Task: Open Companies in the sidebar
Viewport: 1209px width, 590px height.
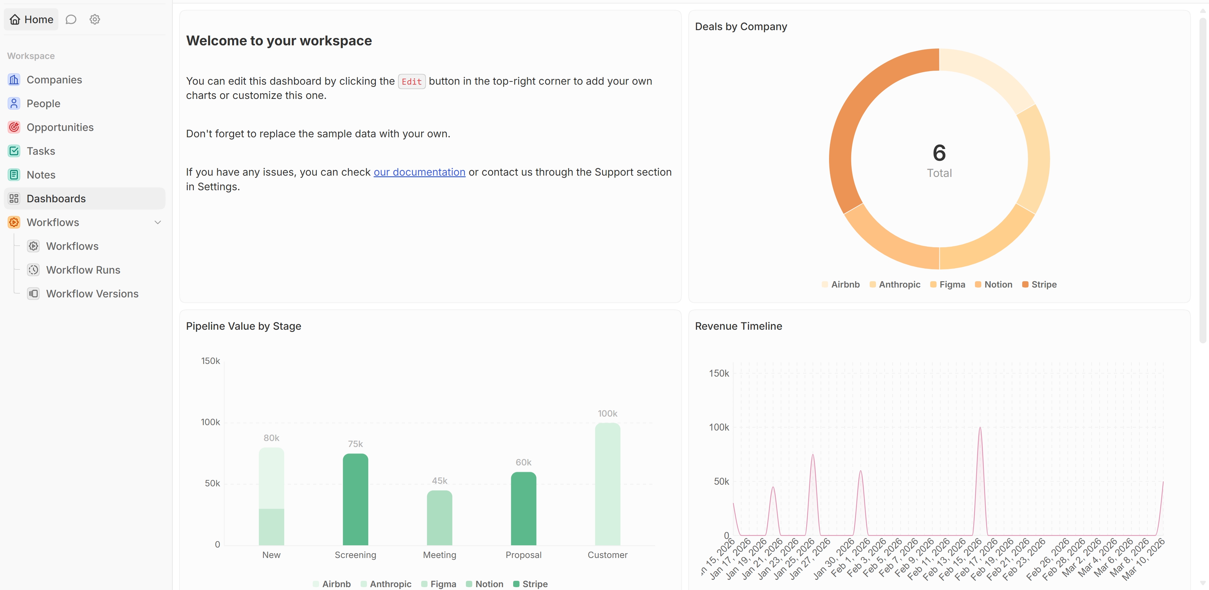Action: pyautogui.click(x=84, y=80)
